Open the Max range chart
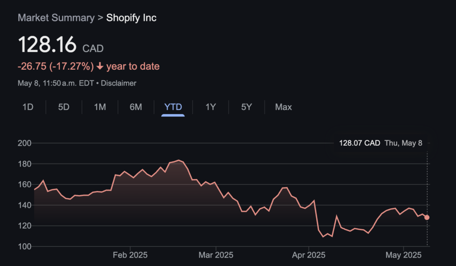 point(283,107)
